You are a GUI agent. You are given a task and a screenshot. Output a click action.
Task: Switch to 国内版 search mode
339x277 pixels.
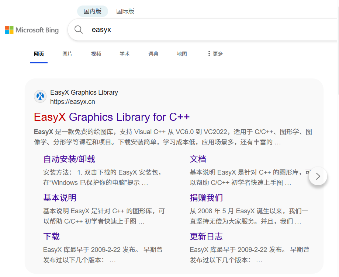pyautogui.click(x=93, y=11)
